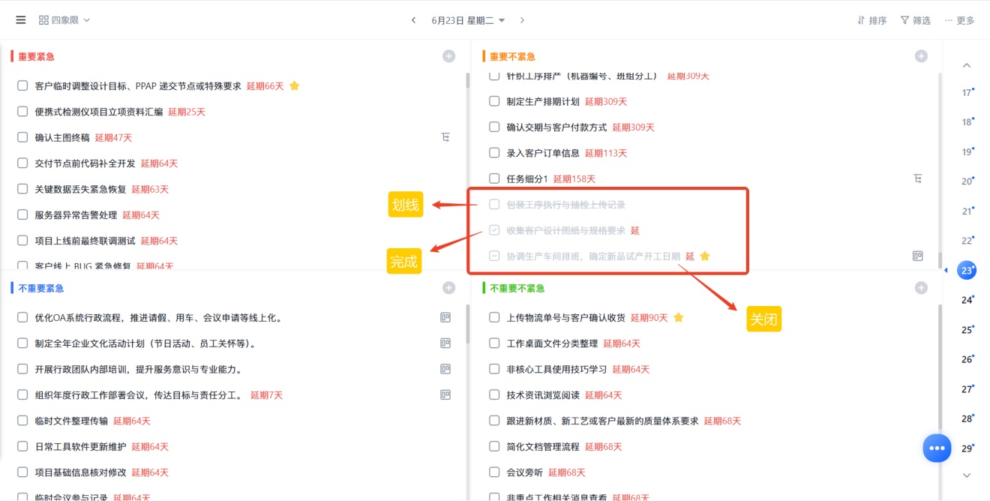Open board icon on 优化OA系统行政流程 row
The image size is (990, 501).
click(x=445, y=317)
